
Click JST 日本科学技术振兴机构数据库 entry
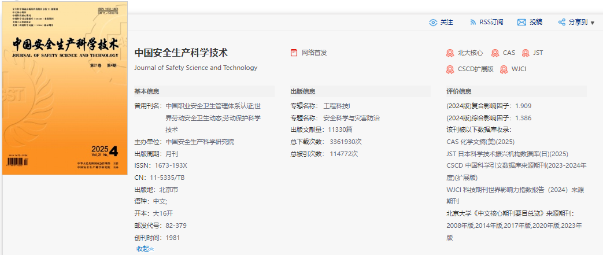pyautogui.click(x=507, y=154)
